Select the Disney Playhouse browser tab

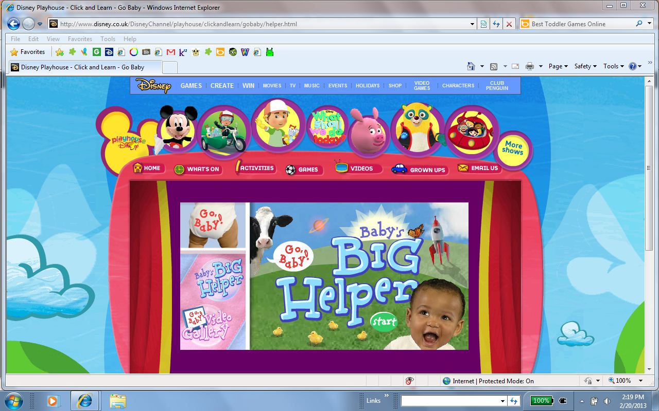[x=85, y=67]
